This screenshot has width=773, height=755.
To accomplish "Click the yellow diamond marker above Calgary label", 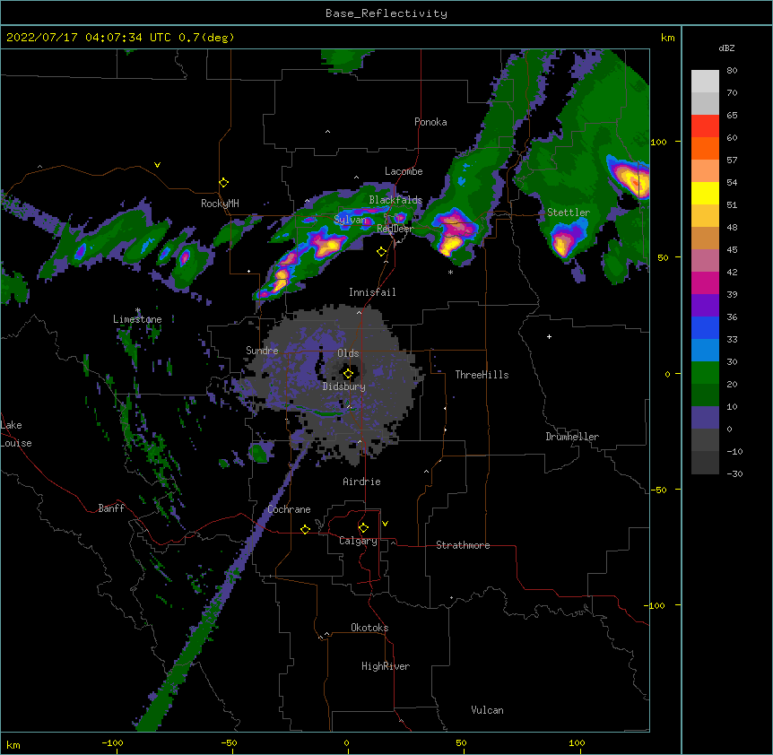I will coord(363,528).
